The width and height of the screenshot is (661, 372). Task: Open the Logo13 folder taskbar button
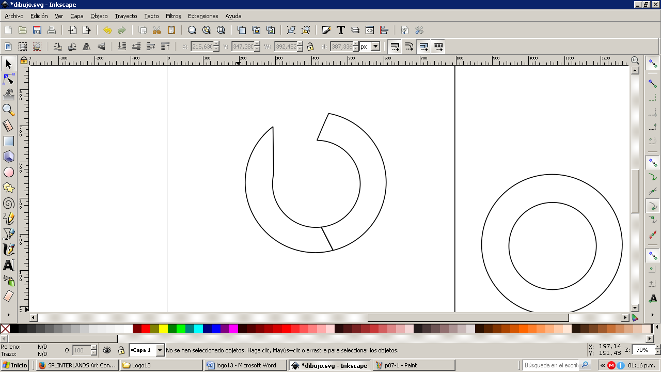[161, 365]
